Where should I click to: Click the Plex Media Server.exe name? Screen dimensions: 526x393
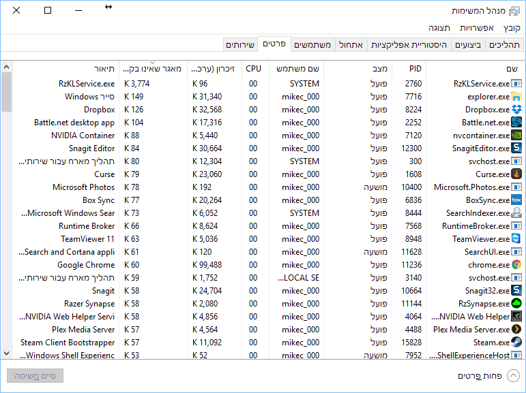471,330
